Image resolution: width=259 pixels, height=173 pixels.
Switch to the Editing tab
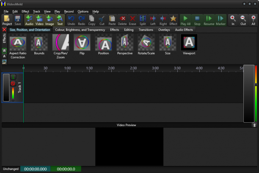(x=129, y=30)
